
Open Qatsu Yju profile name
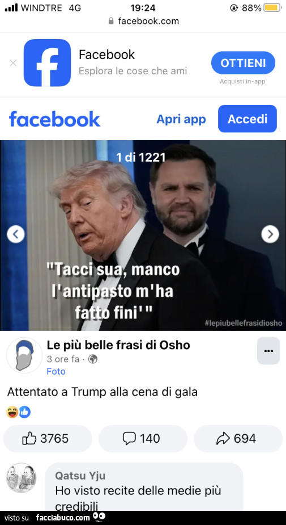click(x=80, y=476)
